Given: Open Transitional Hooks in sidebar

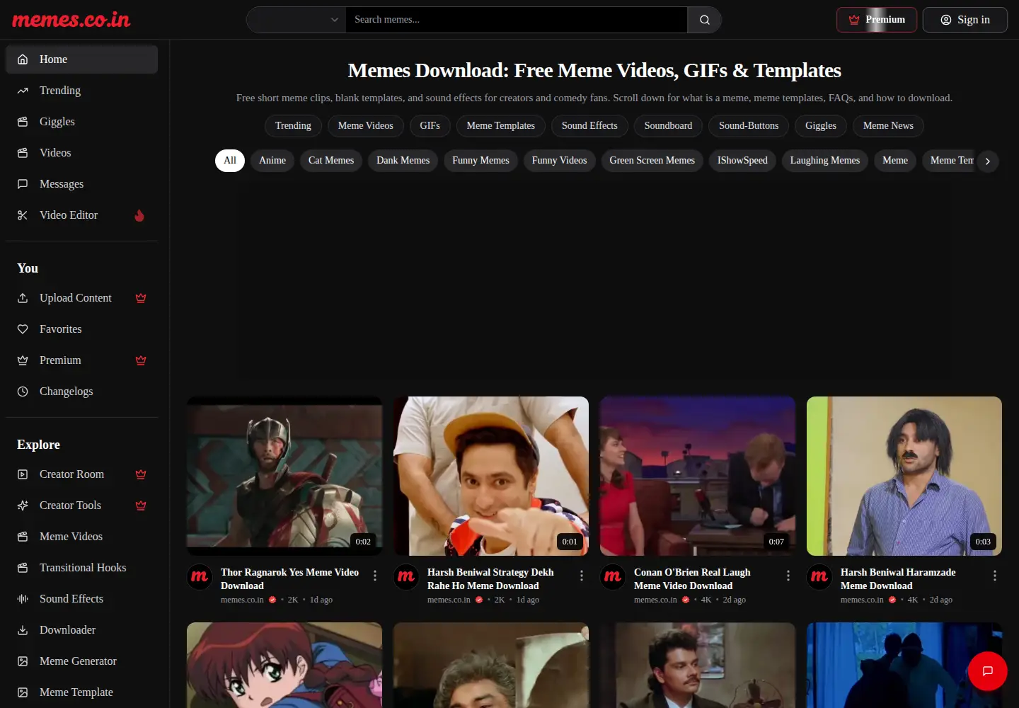Looking at the screenshot, I should pyautogui.click(x=82, y=568).
